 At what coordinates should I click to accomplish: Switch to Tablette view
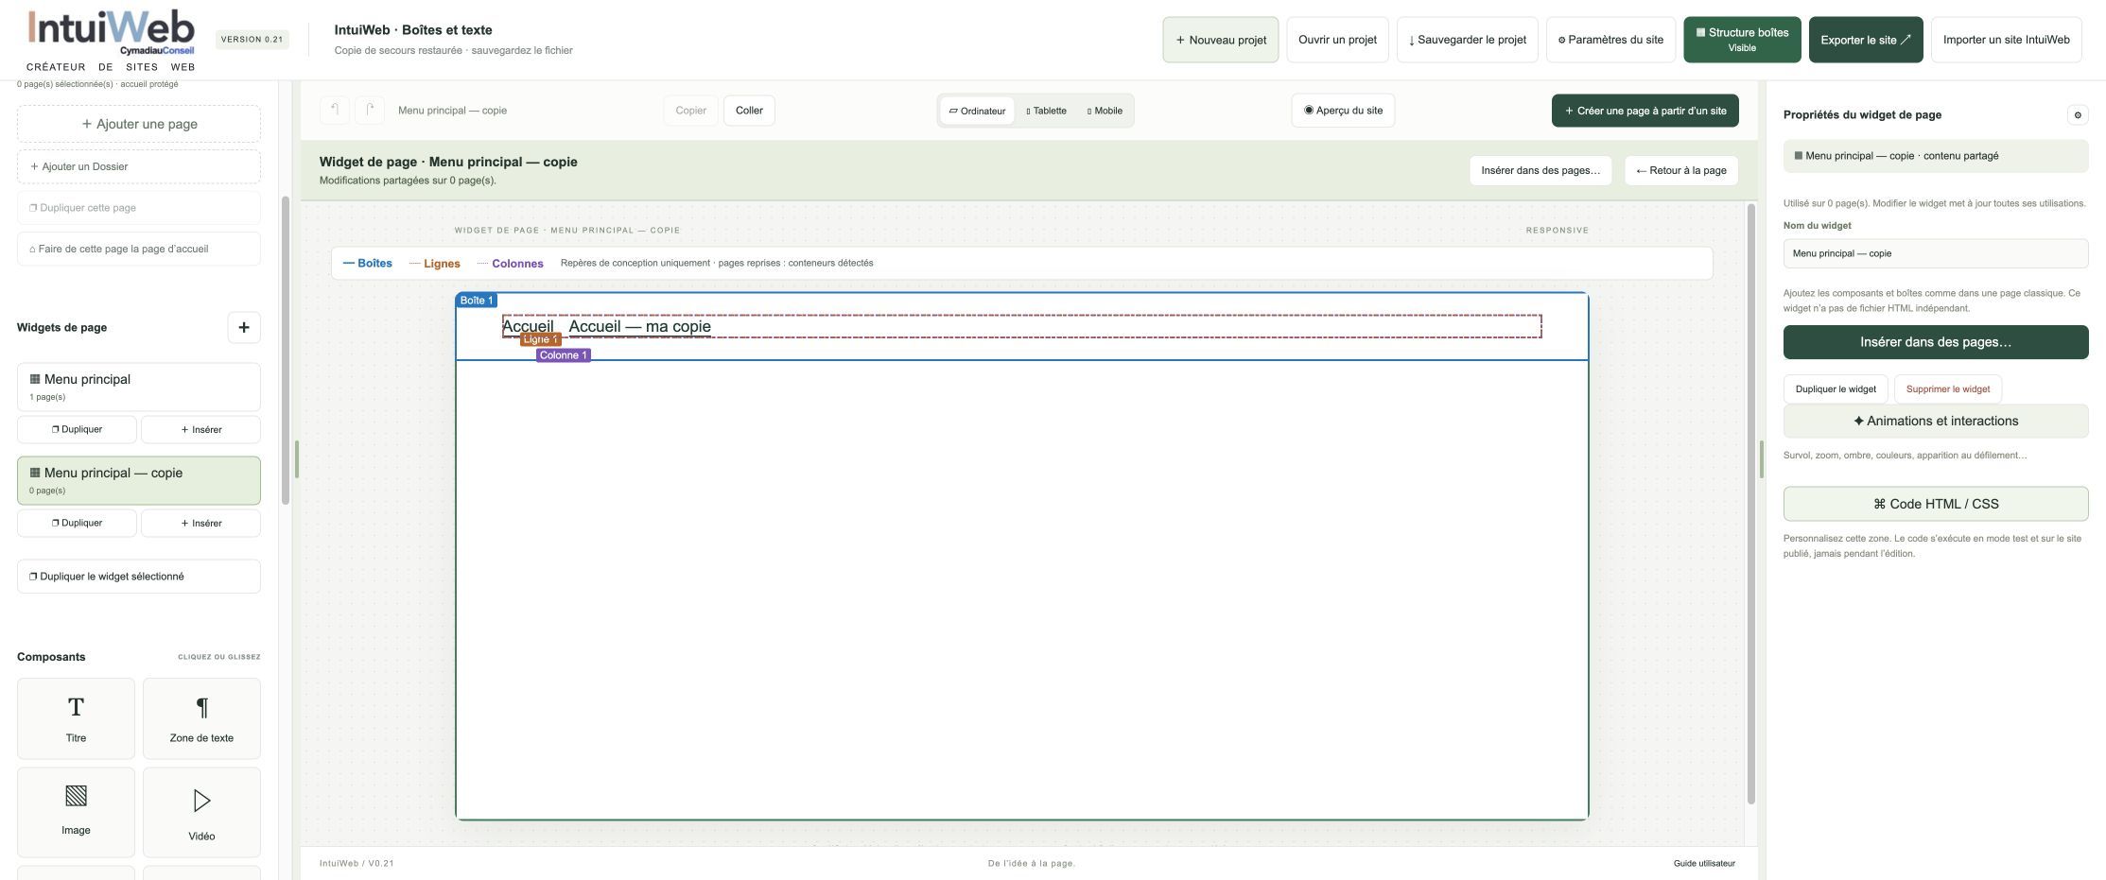coord(1046,111)
